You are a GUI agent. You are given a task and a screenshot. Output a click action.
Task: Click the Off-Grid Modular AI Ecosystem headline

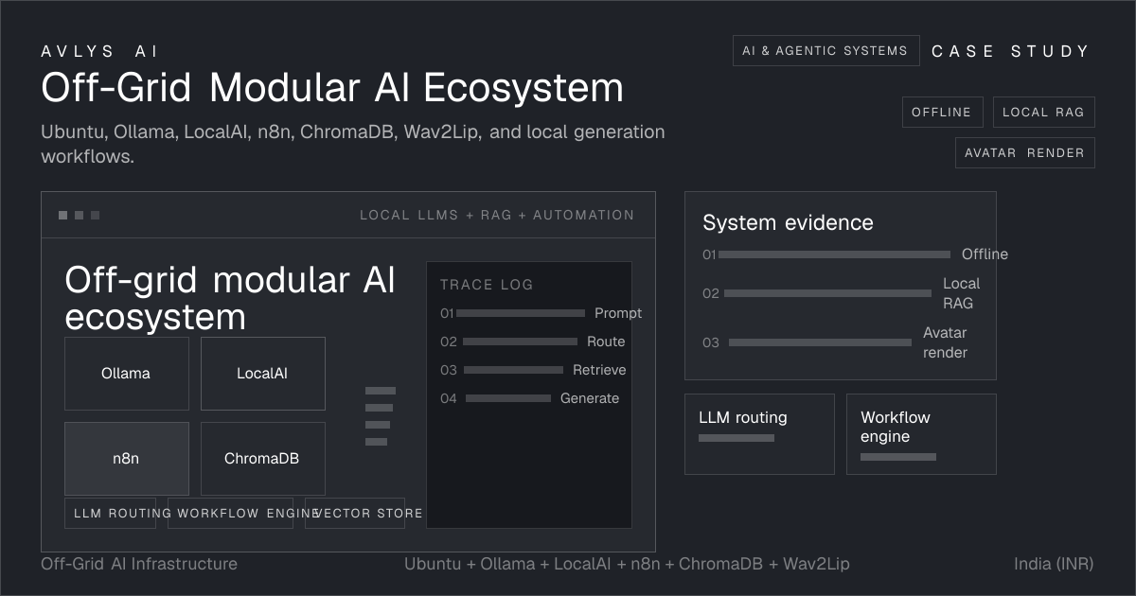(x=332, y=88)
